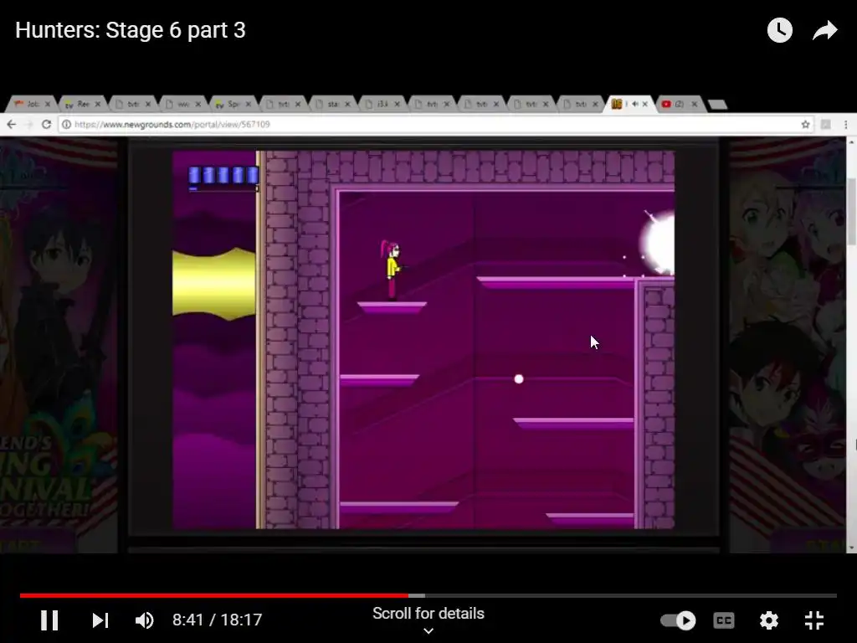The image size is (857, 643).
Task: Open the Chrome three-dot menu
Action: point(845,124)
